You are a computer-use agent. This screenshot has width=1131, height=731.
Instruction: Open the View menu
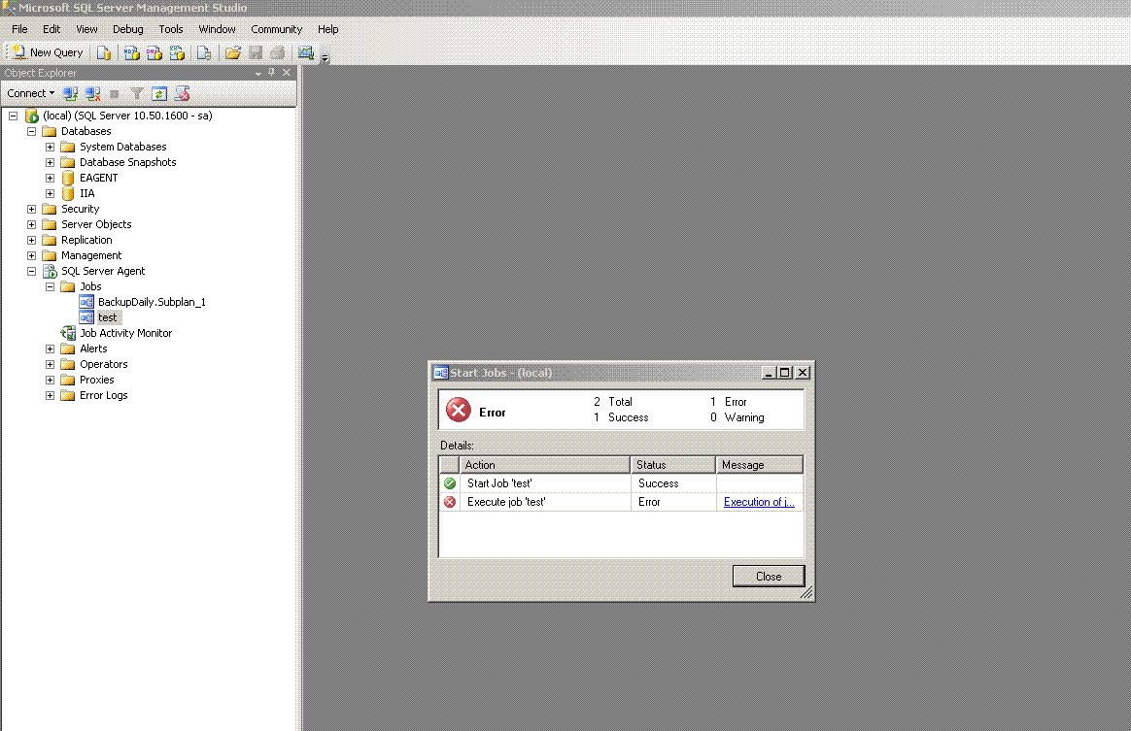click(x=86, y=29)
